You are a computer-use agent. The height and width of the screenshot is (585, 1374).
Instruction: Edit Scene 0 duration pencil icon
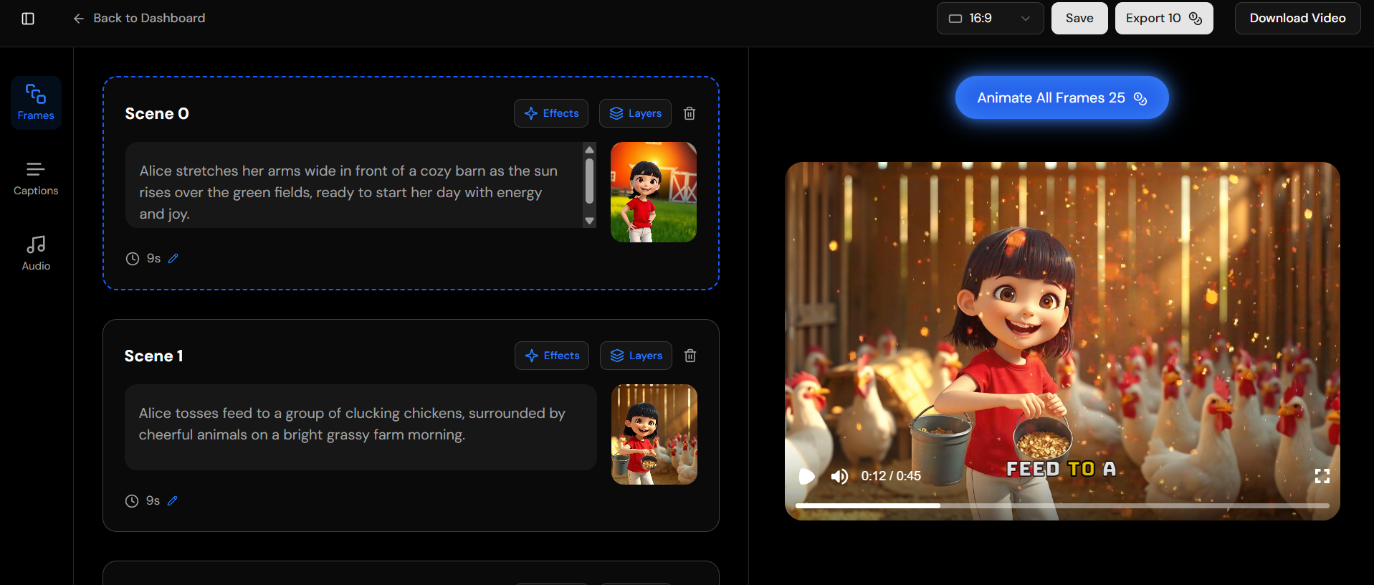click(173, 259)
